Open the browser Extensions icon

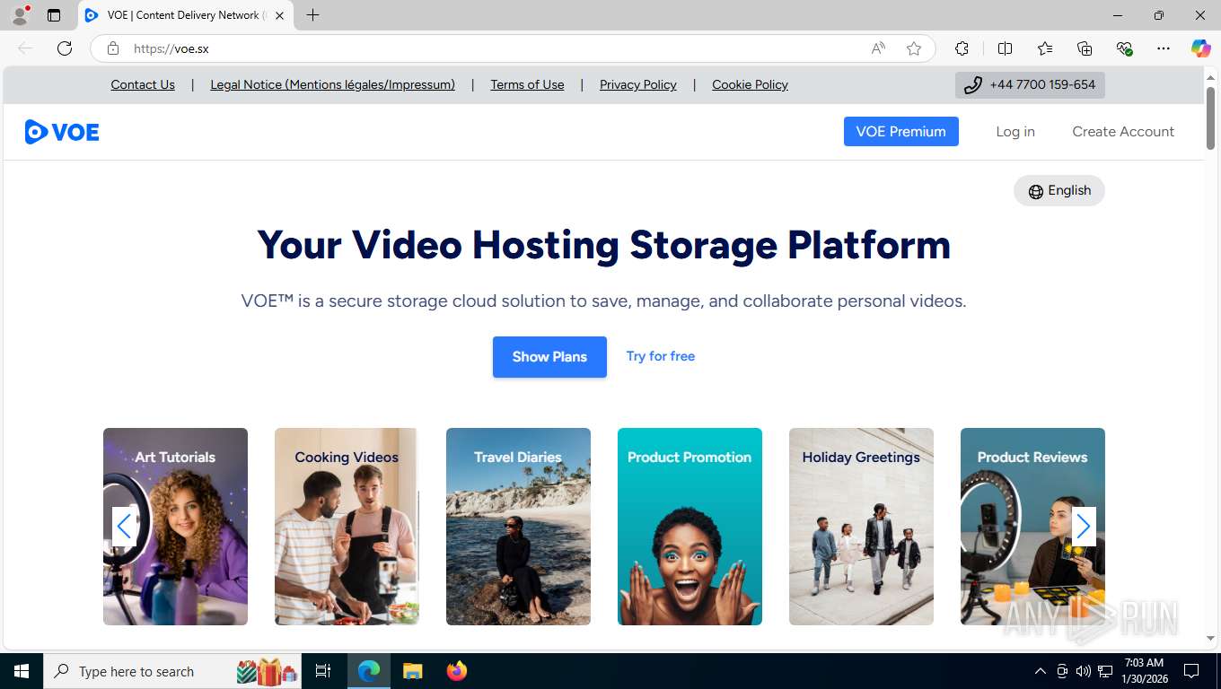[x=962, y=48]
